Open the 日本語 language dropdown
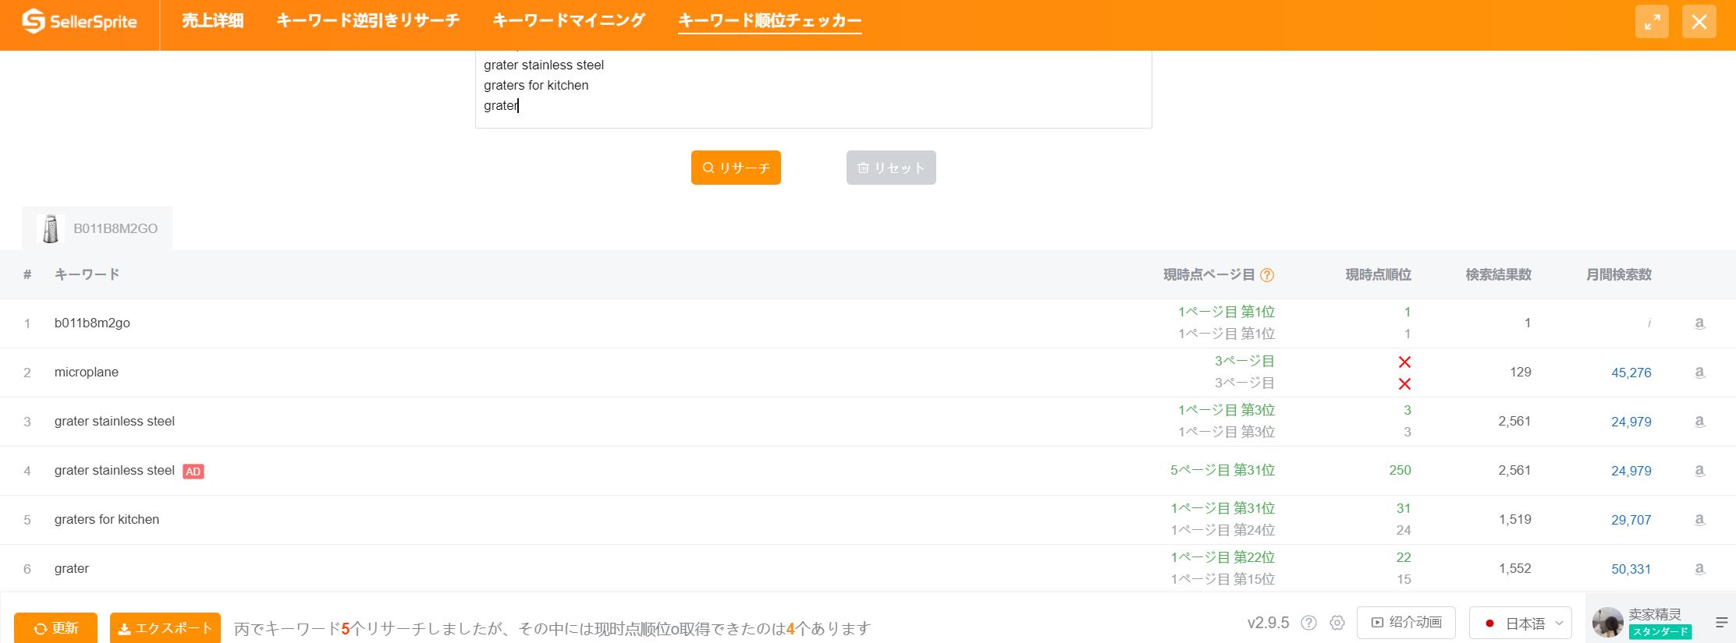This screenshot has width=1736, height=643. 1520,623
